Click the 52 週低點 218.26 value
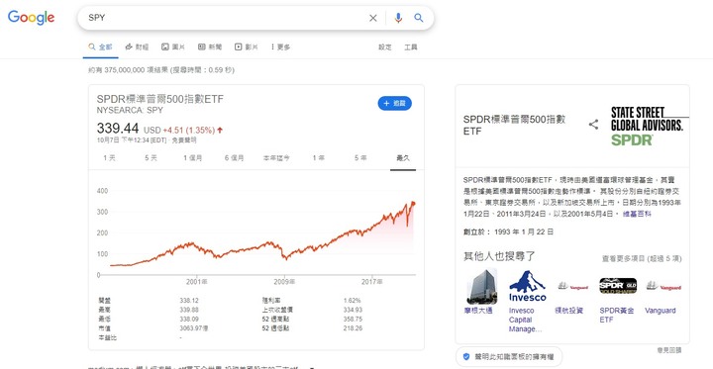713x369 pixels. (353, 328)
